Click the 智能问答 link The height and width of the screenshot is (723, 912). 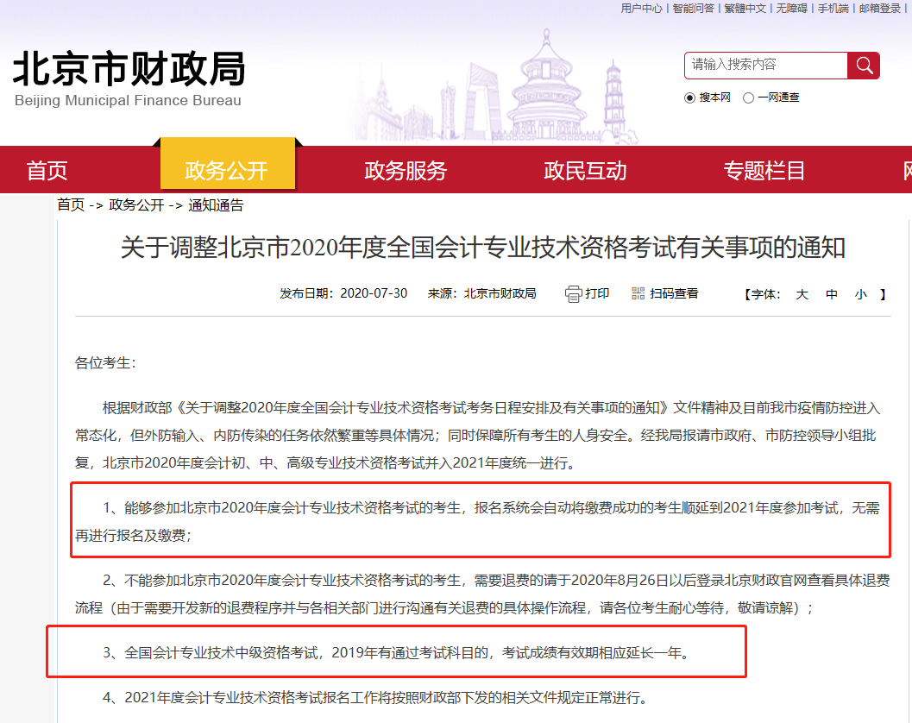click(x=693, y=8)
